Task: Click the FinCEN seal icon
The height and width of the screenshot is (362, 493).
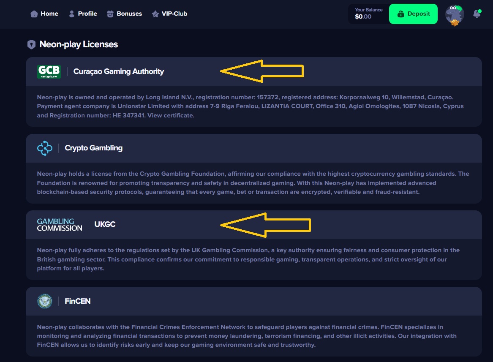Action: coord(45,301)
